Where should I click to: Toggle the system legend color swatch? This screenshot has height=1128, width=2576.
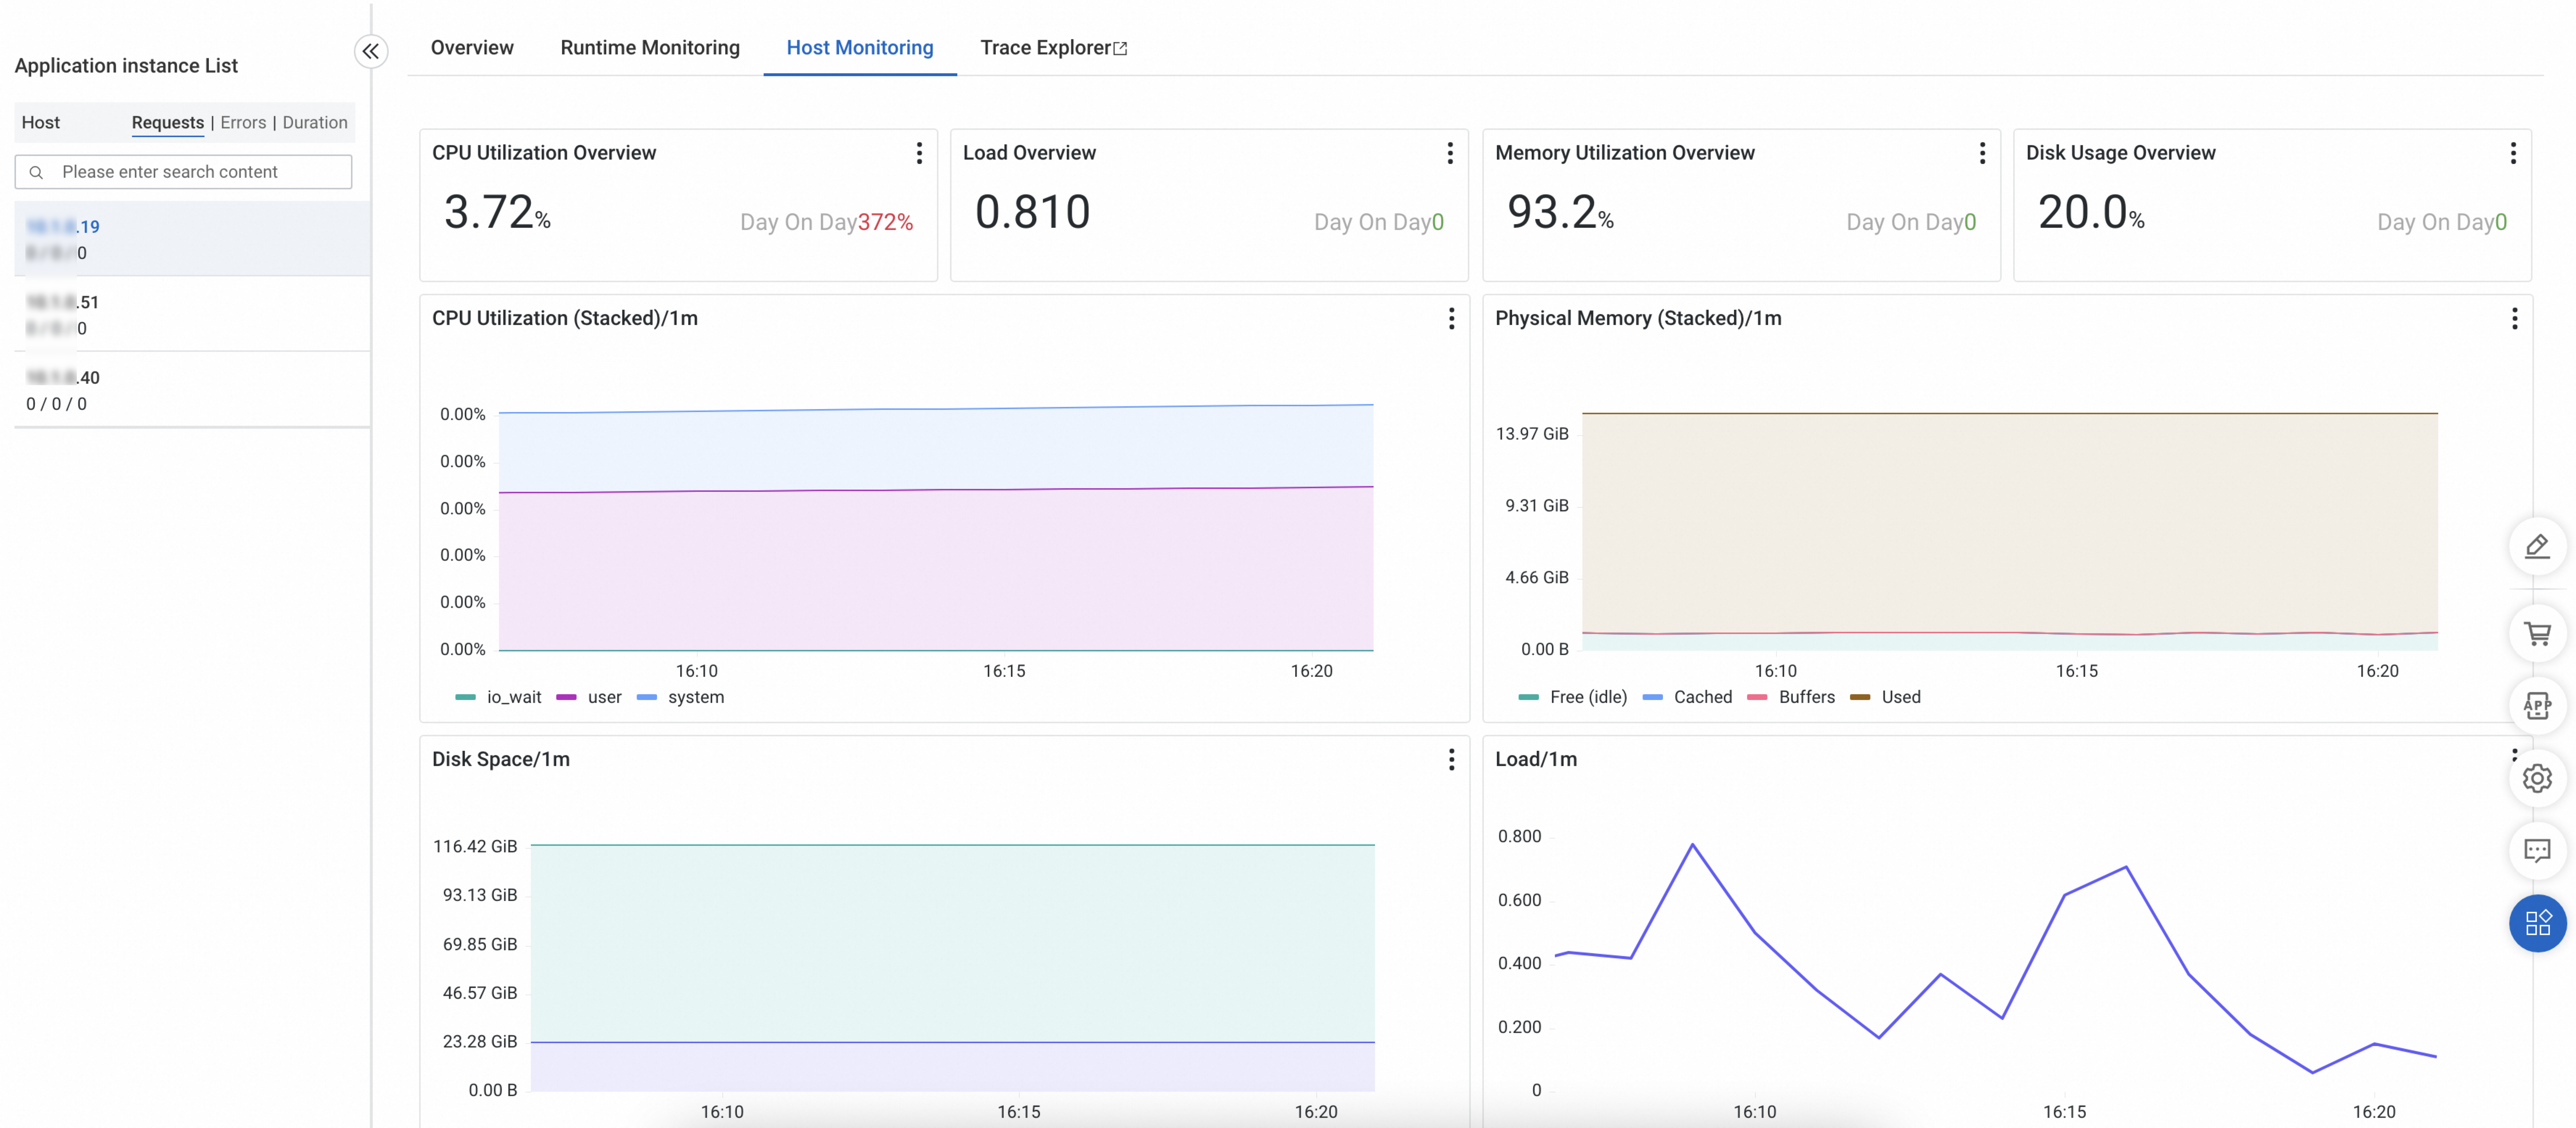tap(647, 697)
